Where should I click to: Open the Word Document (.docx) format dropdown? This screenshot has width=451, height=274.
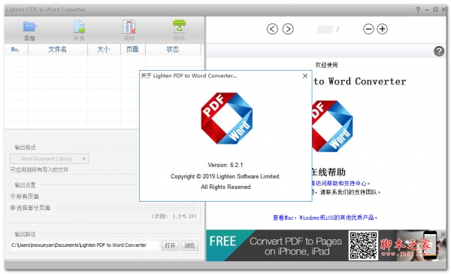50,159
